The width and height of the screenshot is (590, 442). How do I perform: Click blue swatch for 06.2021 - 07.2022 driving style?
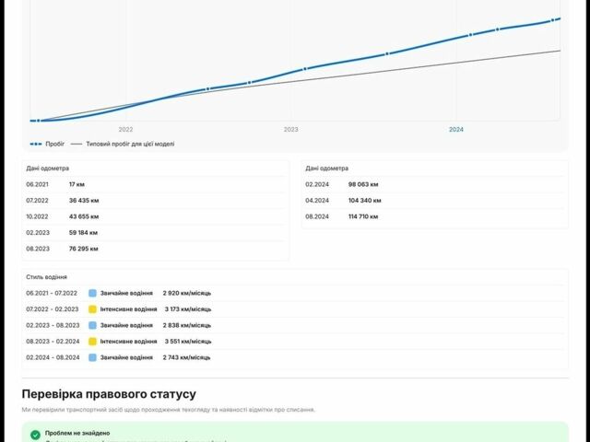click(92, 293)
